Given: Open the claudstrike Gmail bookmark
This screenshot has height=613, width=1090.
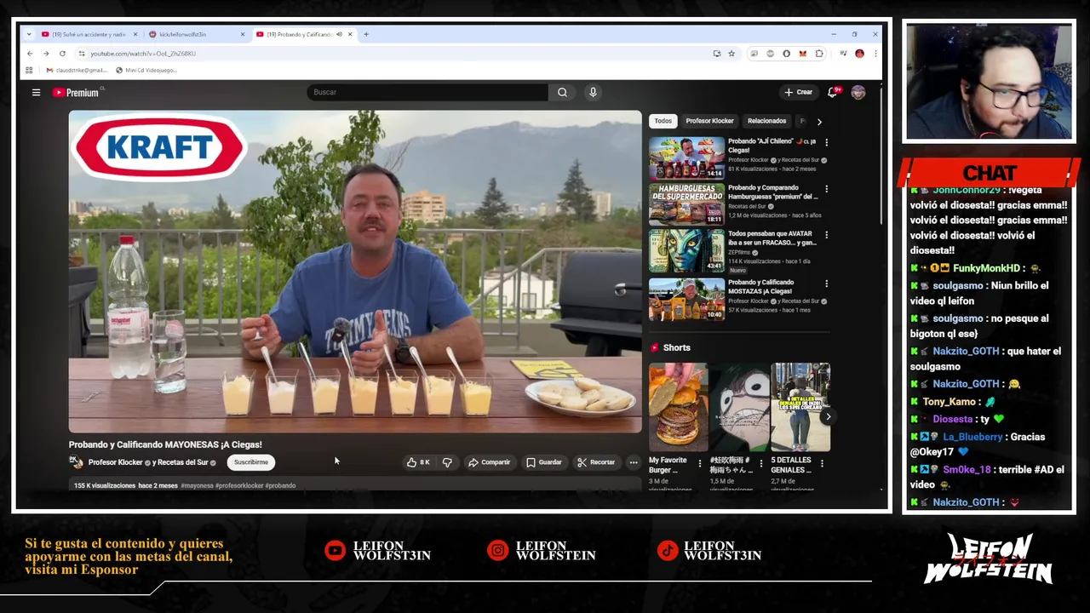Looking at the screenshot, I should [x=77, y=70].
